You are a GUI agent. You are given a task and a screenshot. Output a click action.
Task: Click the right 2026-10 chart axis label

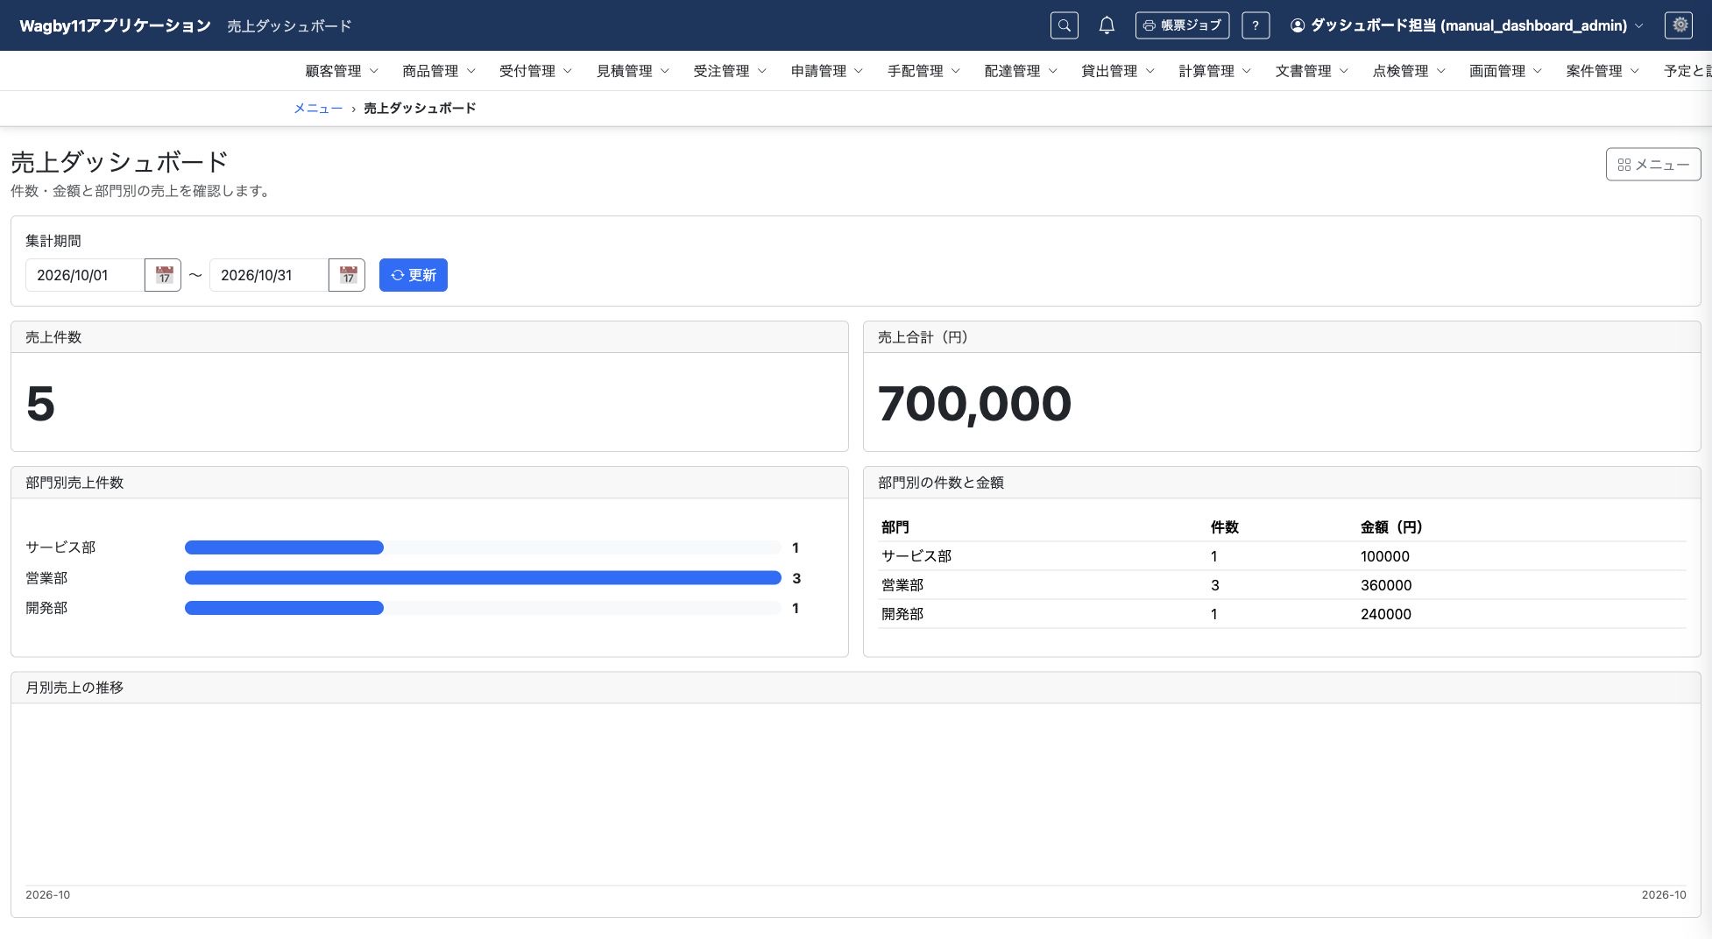point(1664,895)
